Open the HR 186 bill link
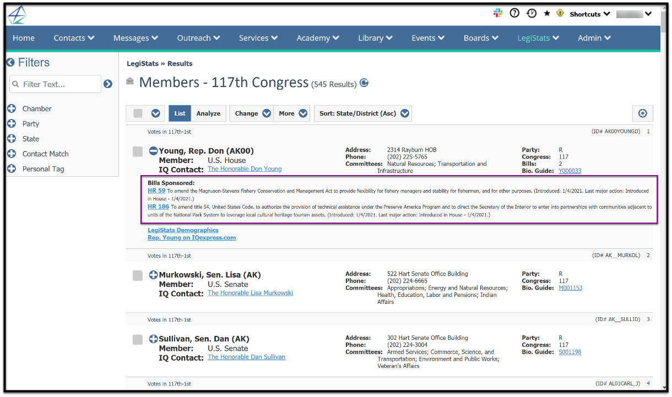 tap(158, 207)
